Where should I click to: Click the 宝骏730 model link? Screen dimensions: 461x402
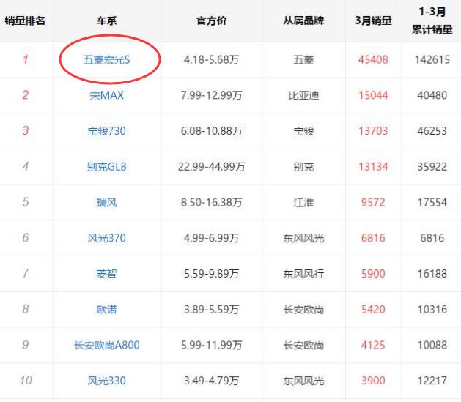click(106, 131)
